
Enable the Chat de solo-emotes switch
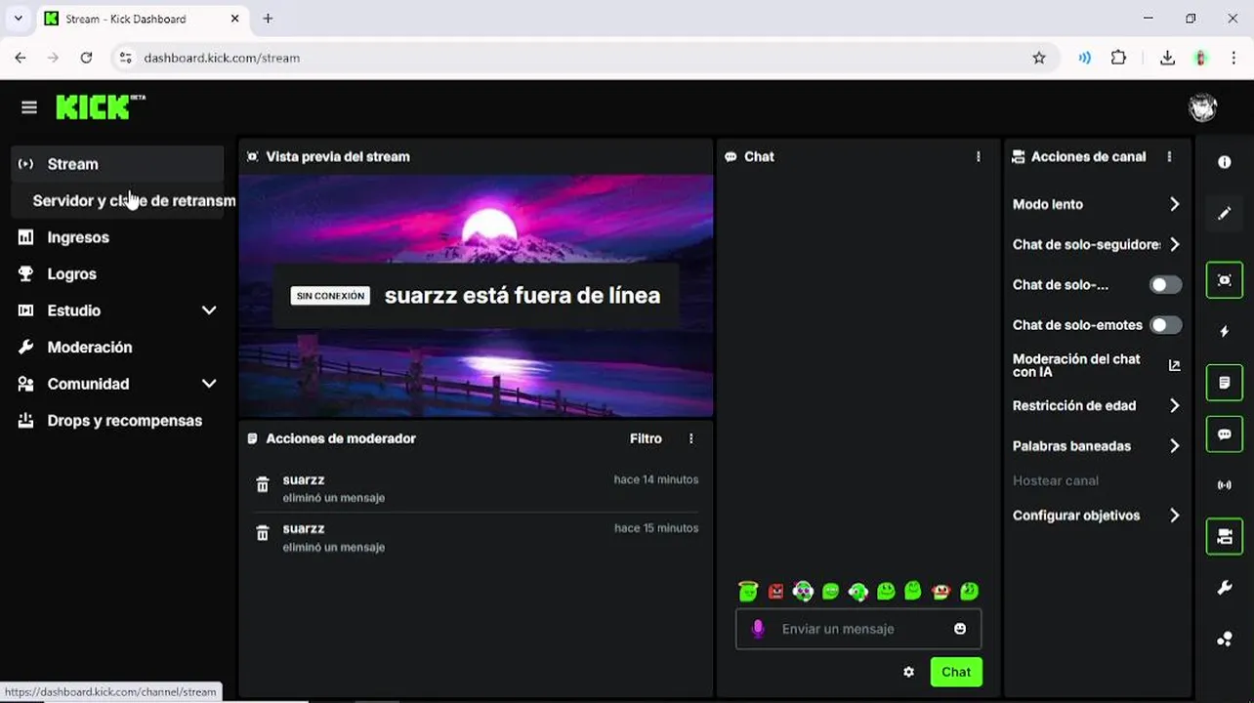(x=1165, y=325)
